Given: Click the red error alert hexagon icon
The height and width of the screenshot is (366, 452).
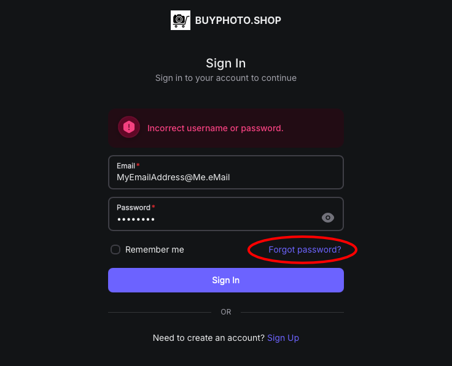Looking at the screenshot, I should click(129, 127).
